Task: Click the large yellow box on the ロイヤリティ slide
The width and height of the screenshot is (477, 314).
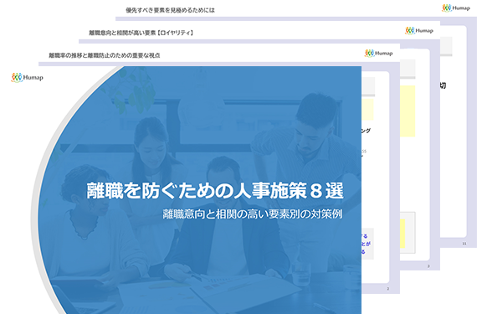Action: pyautogui.click(x=408, y=111)
